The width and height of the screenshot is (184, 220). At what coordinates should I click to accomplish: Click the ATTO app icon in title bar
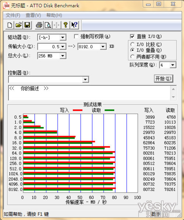click(x=6, y=6)
